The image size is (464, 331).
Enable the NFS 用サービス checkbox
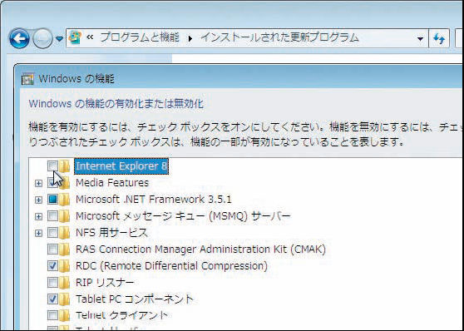point(52,233)
